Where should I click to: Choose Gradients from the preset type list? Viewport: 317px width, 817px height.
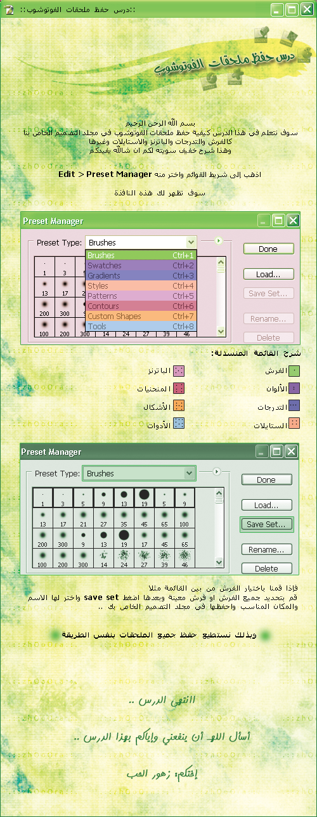coord(142,275)
